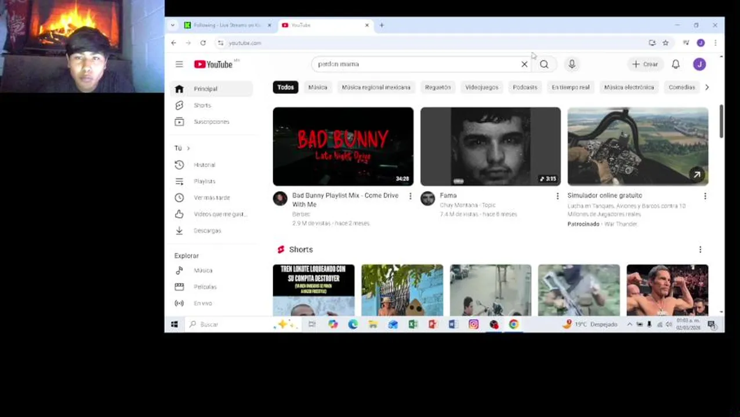
Task: Open Chrome's three-dot menu
Action: click(715, 43)
